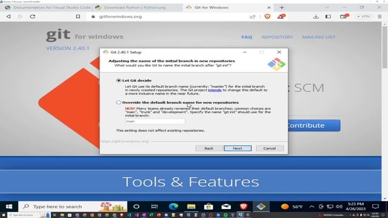The image size is (388, 218).
Task: Click the taskbar search box
Action: coord(73,206)
